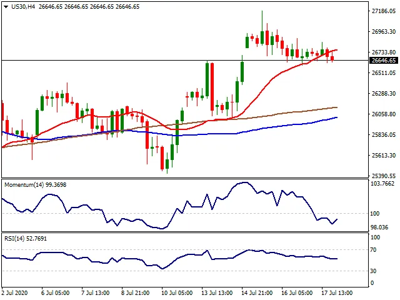Click the current price label 26646.65

point(384,61)
